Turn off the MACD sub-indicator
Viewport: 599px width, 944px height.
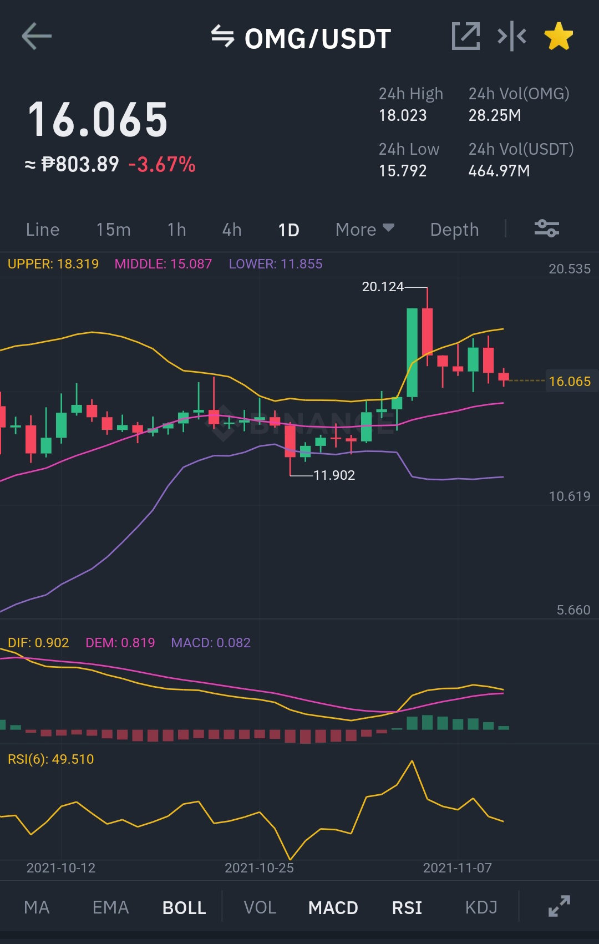click(333, 907)
